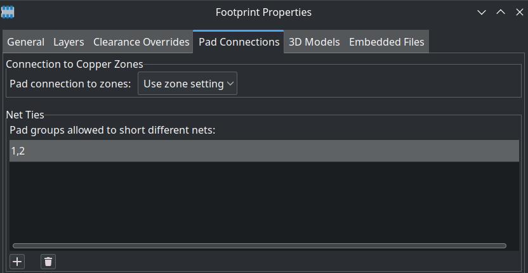
Task: Select the '1,2' pad group row
Action: coord(264,151)
